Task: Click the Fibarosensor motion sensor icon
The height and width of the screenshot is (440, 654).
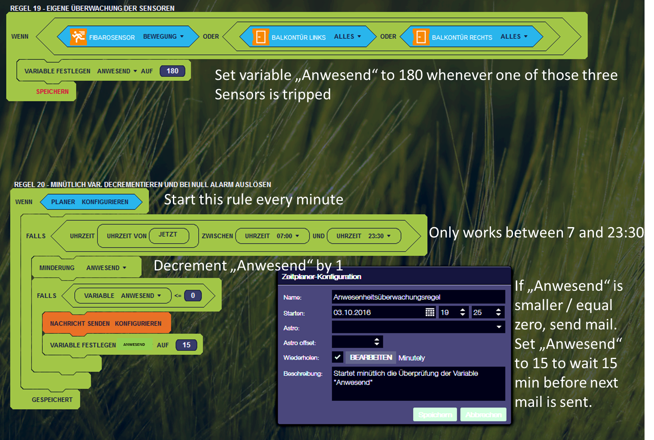Action: (x=78, y=37)
